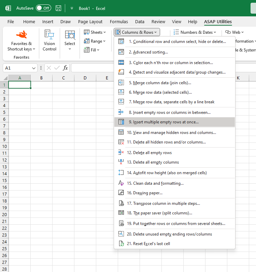The image size is (256, 272).
Task: Click the Save disk icon
Action: point(58,8)
